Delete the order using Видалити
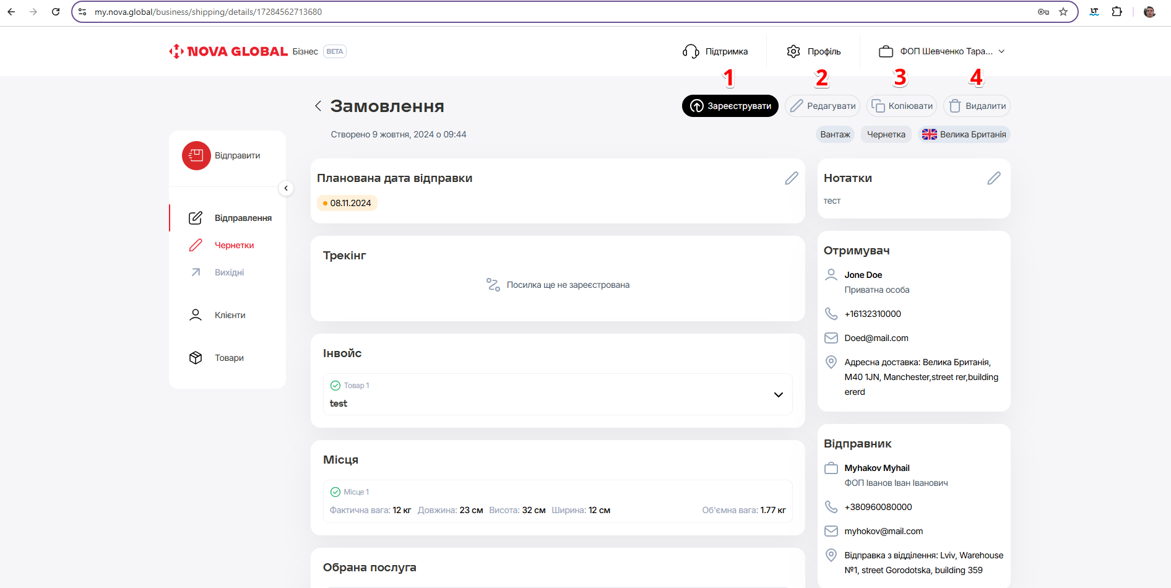 [977, 106]
